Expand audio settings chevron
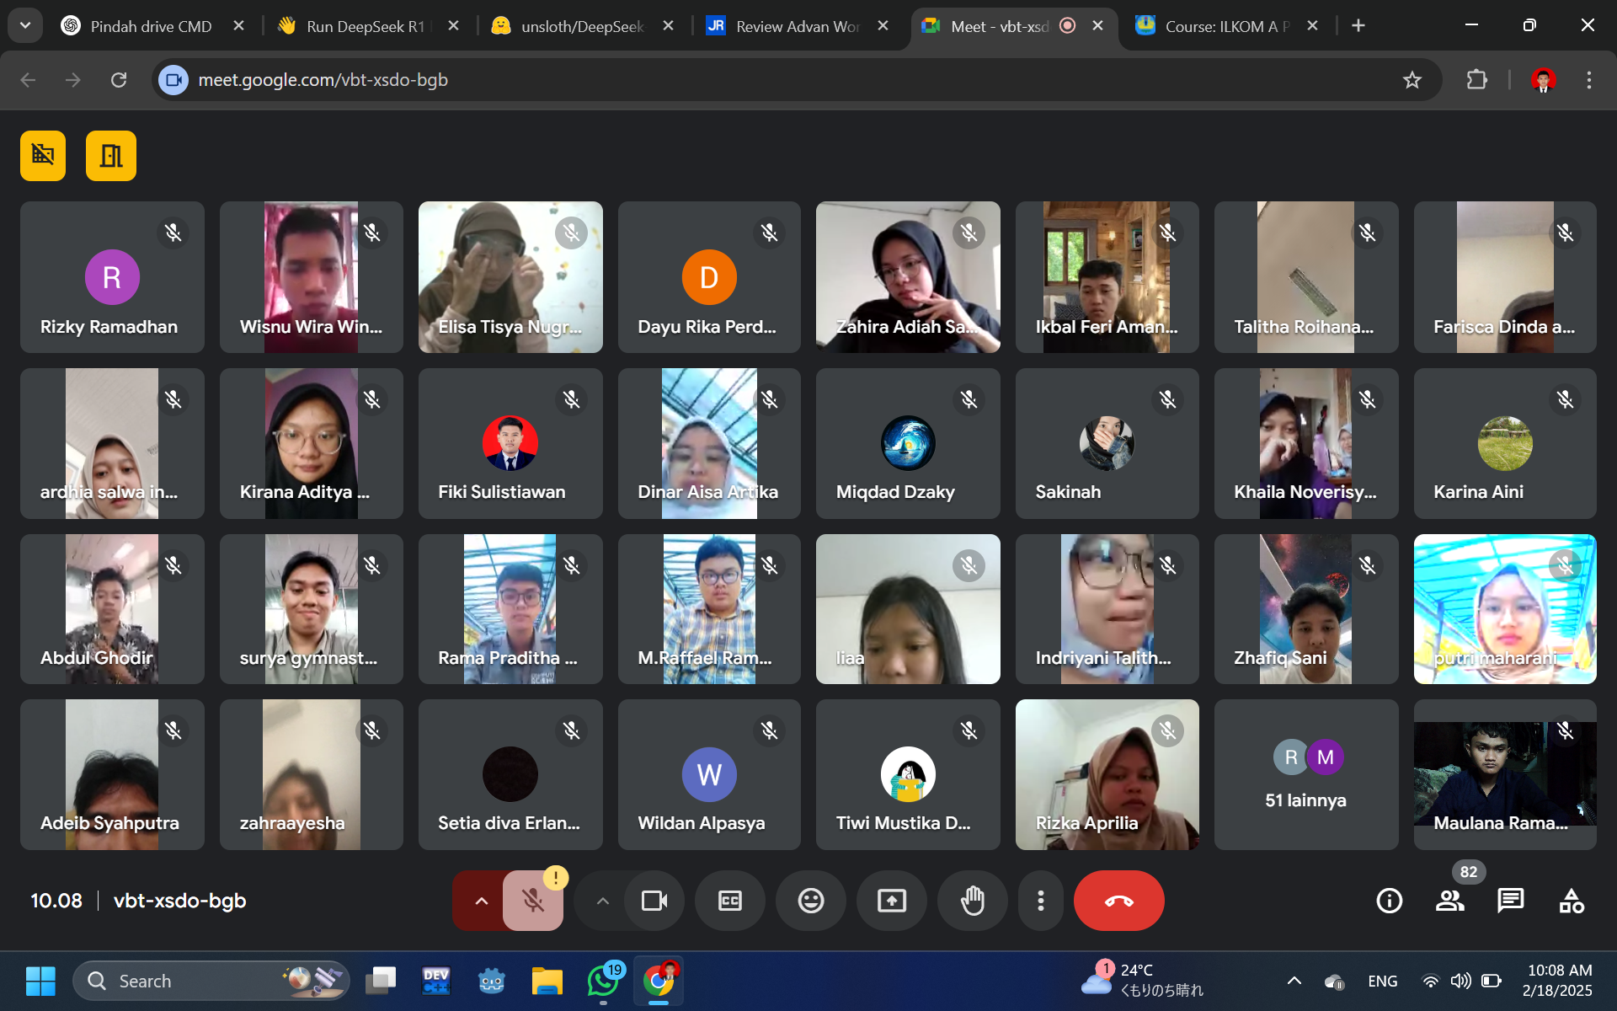 tap(481, 901)
